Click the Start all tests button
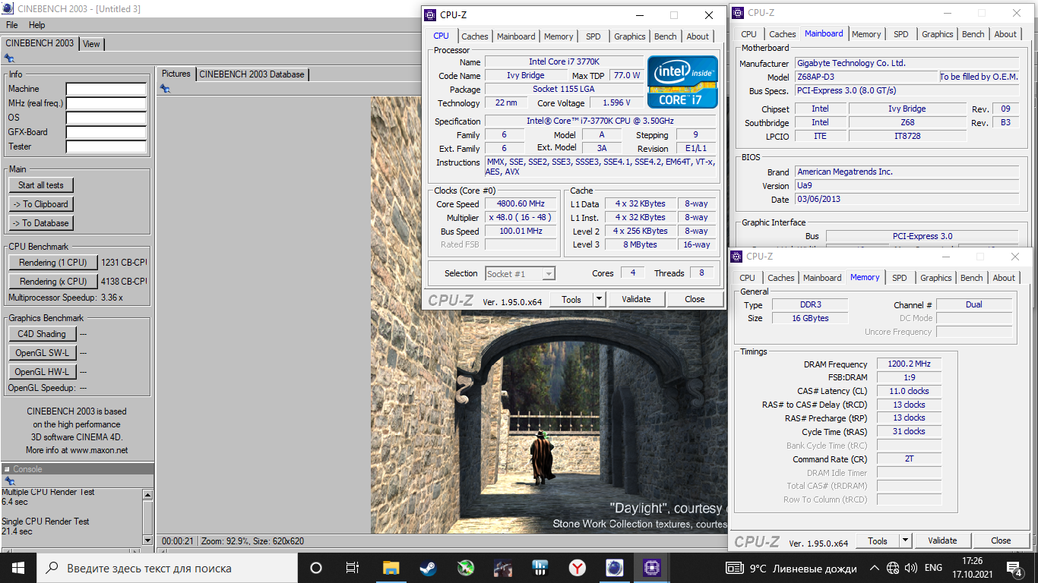The height and width of the screenshot is (583, 1038). 41,185
